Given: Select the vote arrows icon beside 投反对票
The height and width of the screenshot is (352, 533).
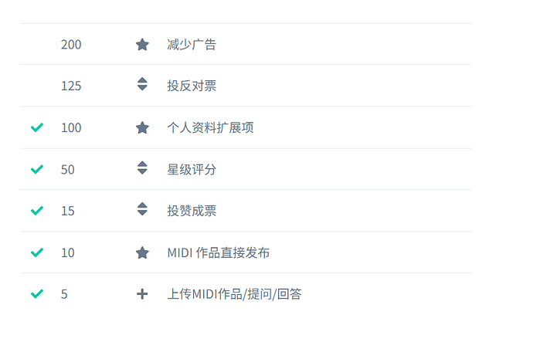Looking at the screenshot, I should (142, 84).
